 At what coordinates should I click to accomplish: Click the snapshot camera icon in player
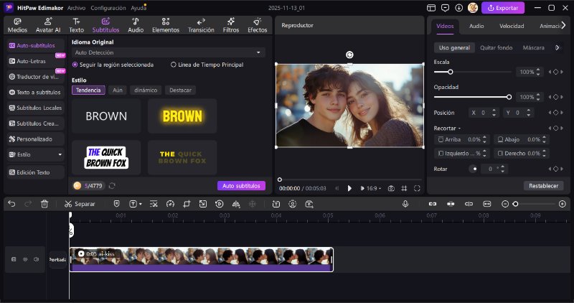click(391, 188)
